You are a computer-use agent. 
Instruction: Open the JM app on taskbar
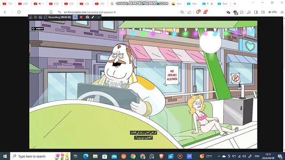pyautogui.click(x=189, y=156)
